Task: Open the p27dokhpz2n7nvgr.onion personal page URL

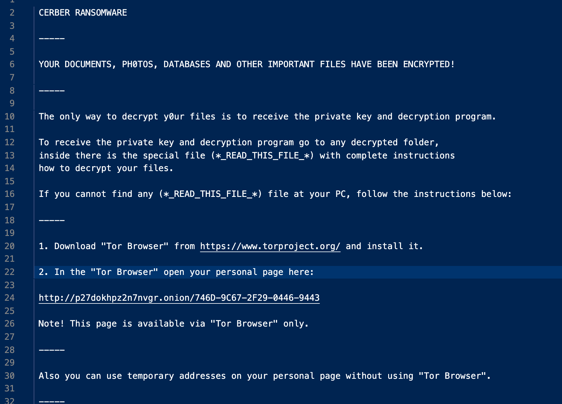Action: coord(179,298)
